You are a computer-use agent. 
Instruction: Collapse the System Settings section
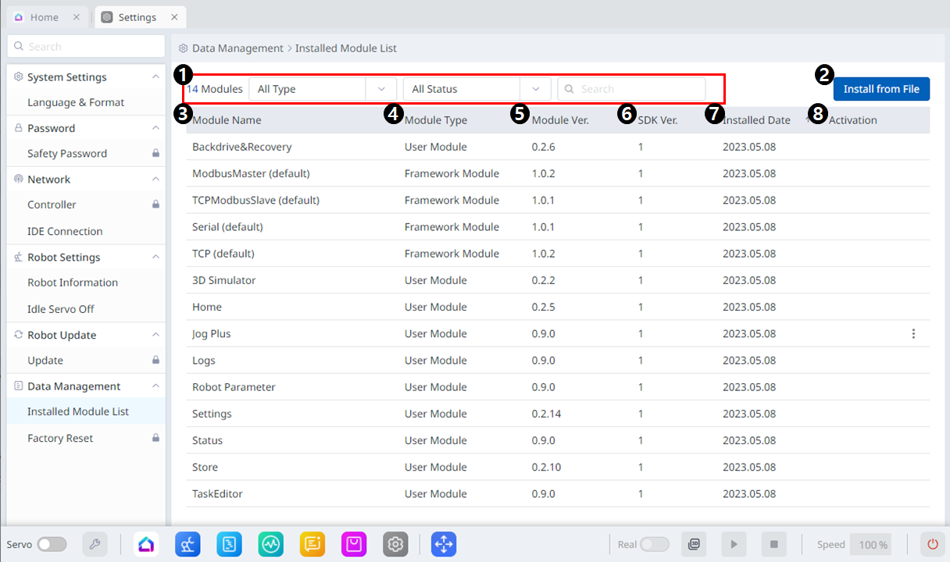point(155,77)
